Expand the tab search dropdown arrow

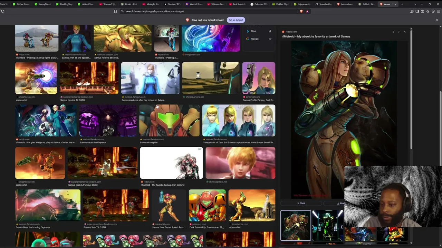415,4
